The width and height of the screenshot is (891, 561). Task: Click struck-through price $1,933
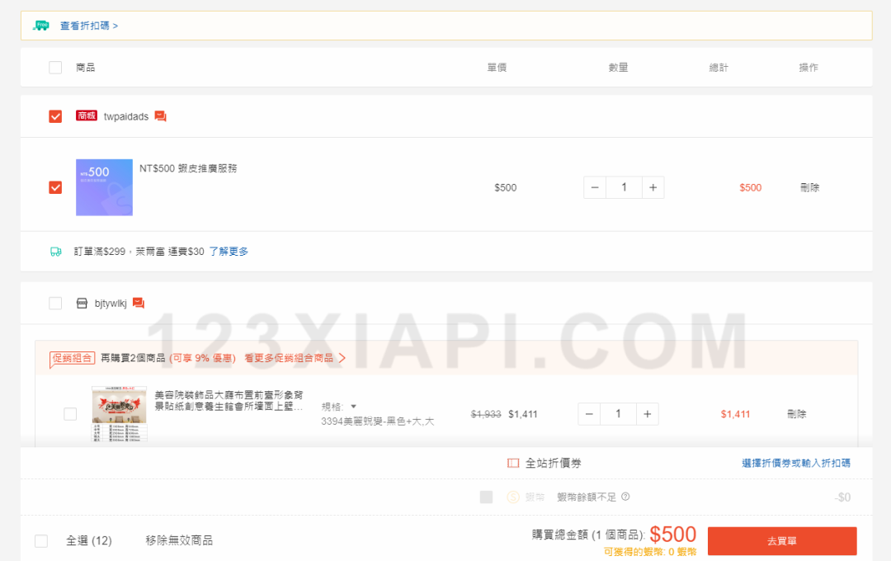click(486, 414)
